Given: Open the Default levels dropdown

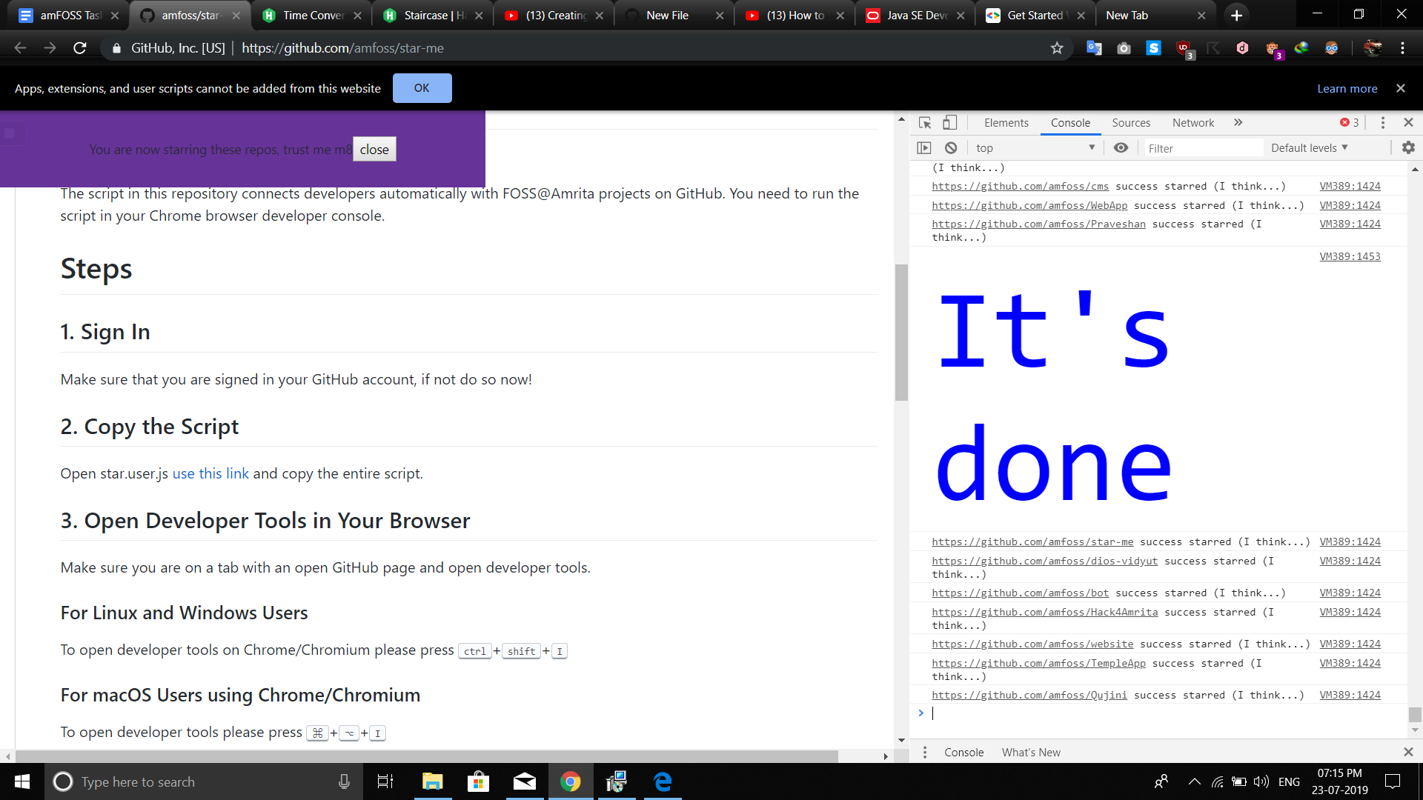Looking at the screenshot, I should [1309, 148].
